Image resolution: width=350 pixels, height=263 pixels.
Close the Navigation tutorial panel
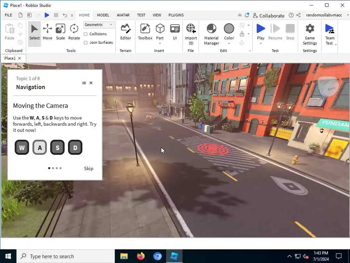(x=91, y=83)
